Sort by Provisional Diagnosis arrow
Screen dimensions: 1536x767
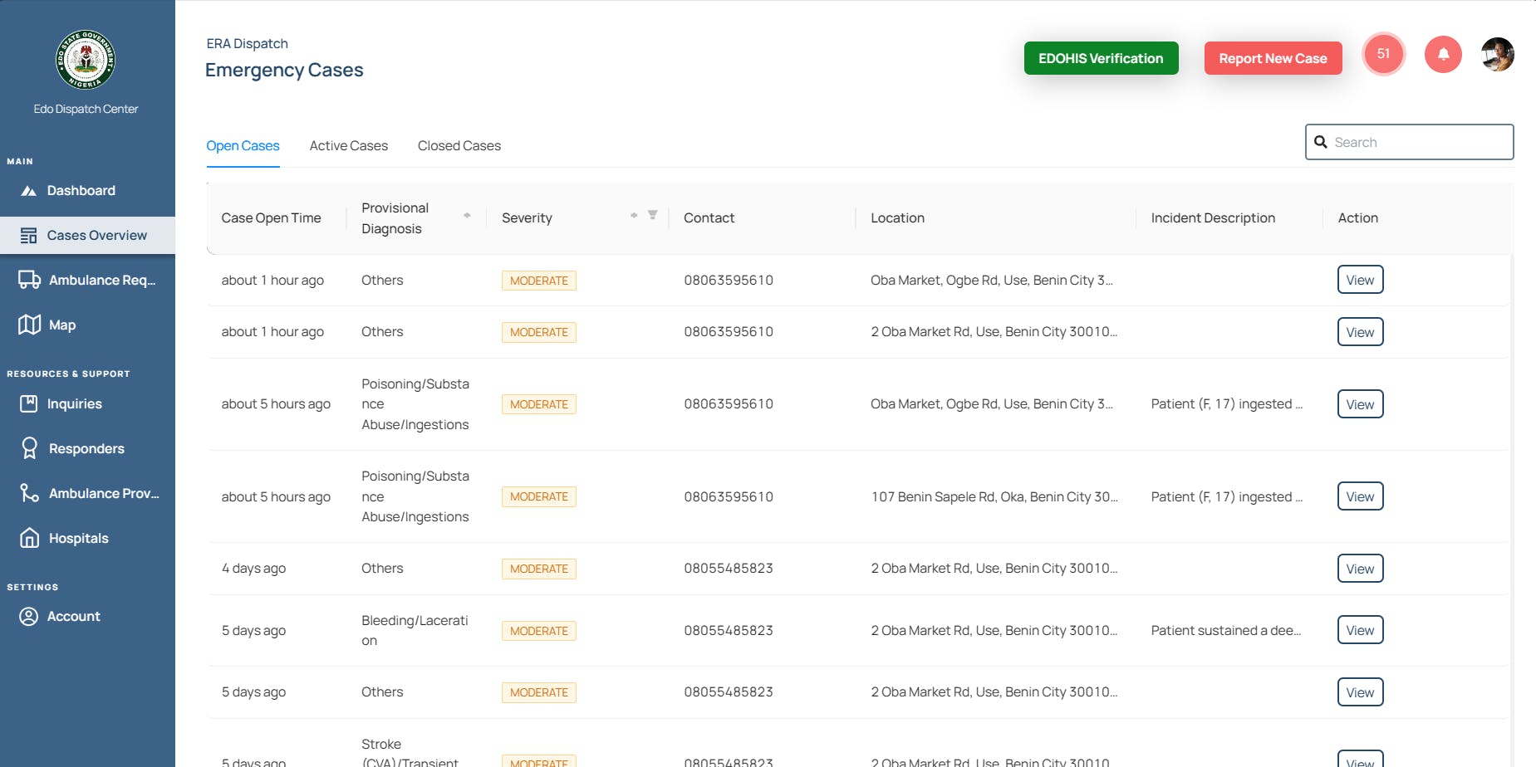(x=467, y=216)
